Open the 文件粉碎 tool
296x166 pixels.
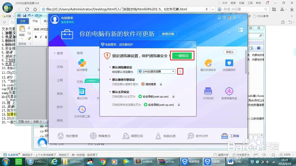pos(208,93)
